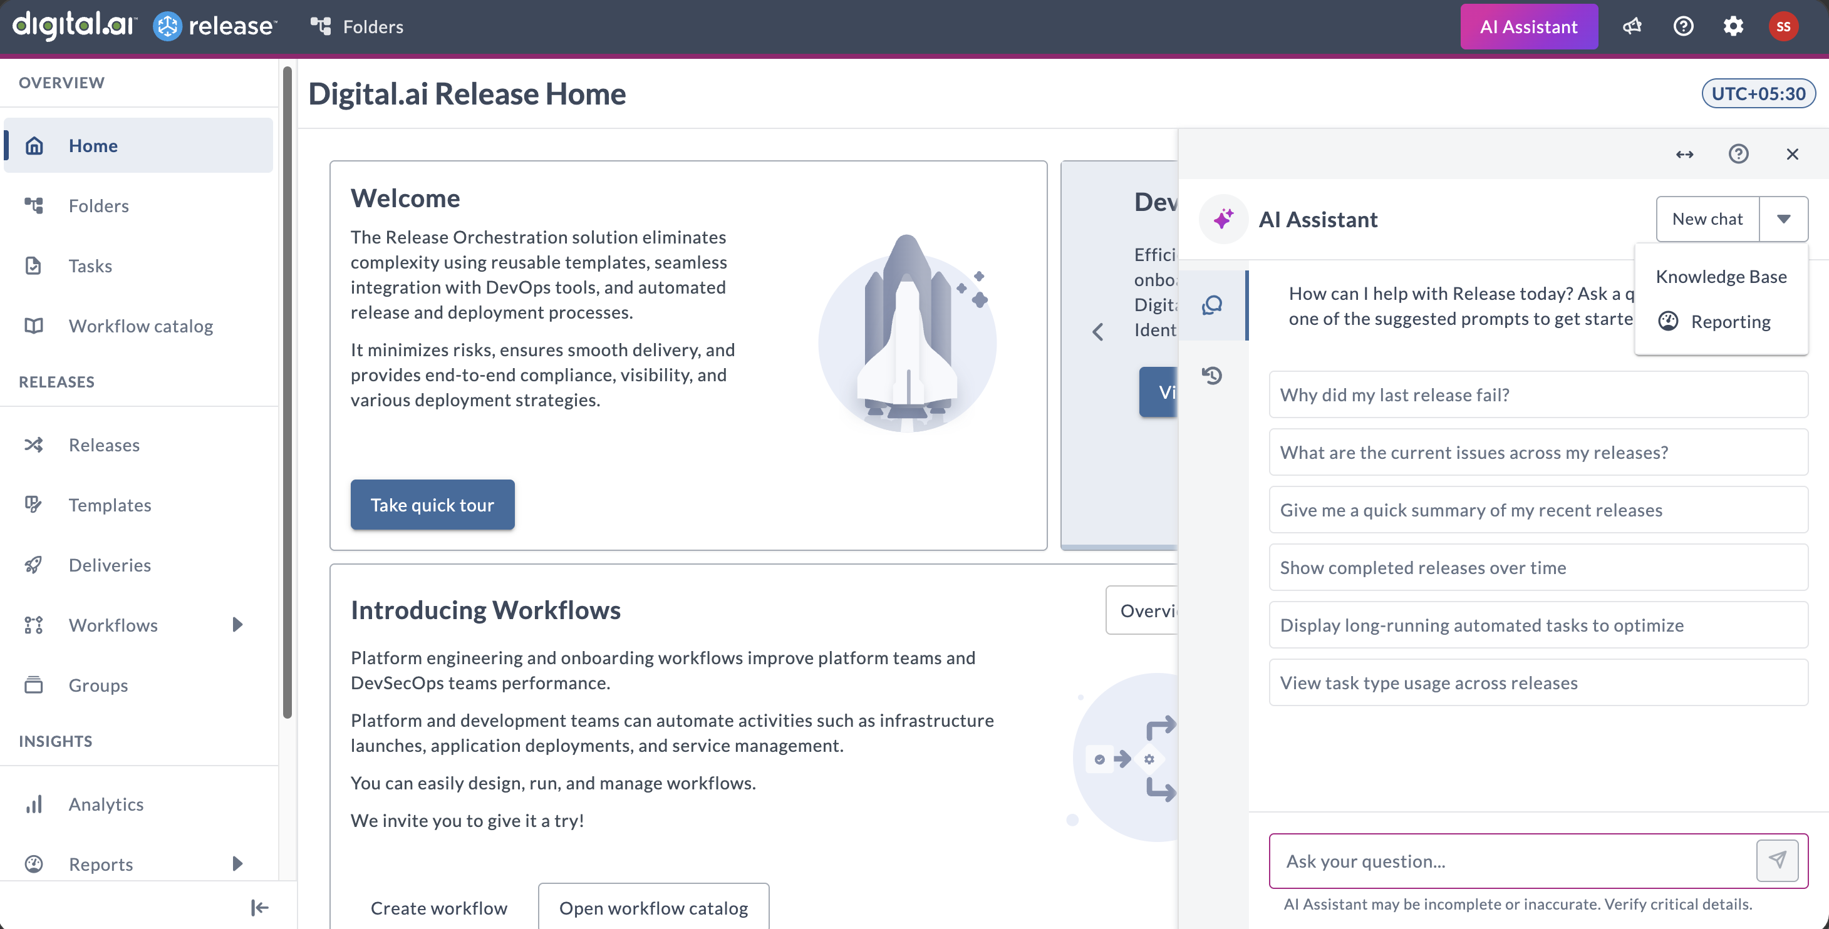Select Knowledge Base from the dropdown
The width and height of the screenshot is (1829, 929).
click(1721, 276)
